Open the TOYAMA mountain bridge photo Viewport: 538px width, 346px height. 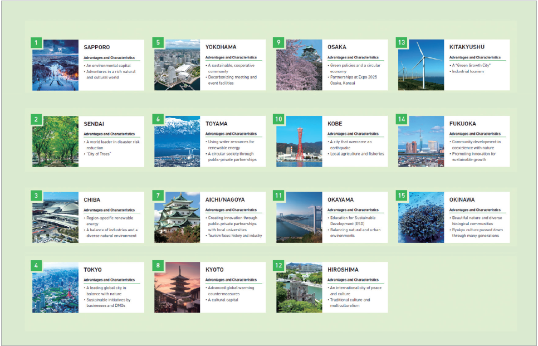pos(178,143)
